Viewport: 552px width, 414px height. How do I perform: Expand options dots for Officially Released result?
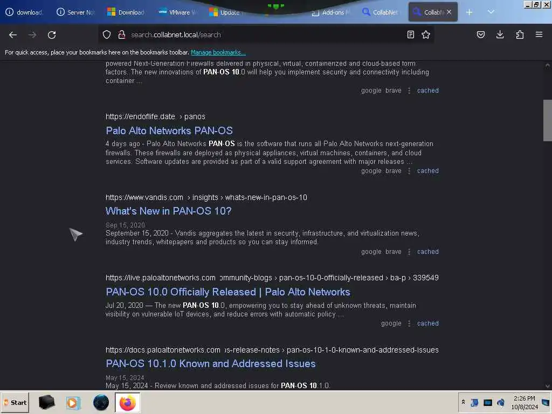pyautogui.click(x=409, y=323)
